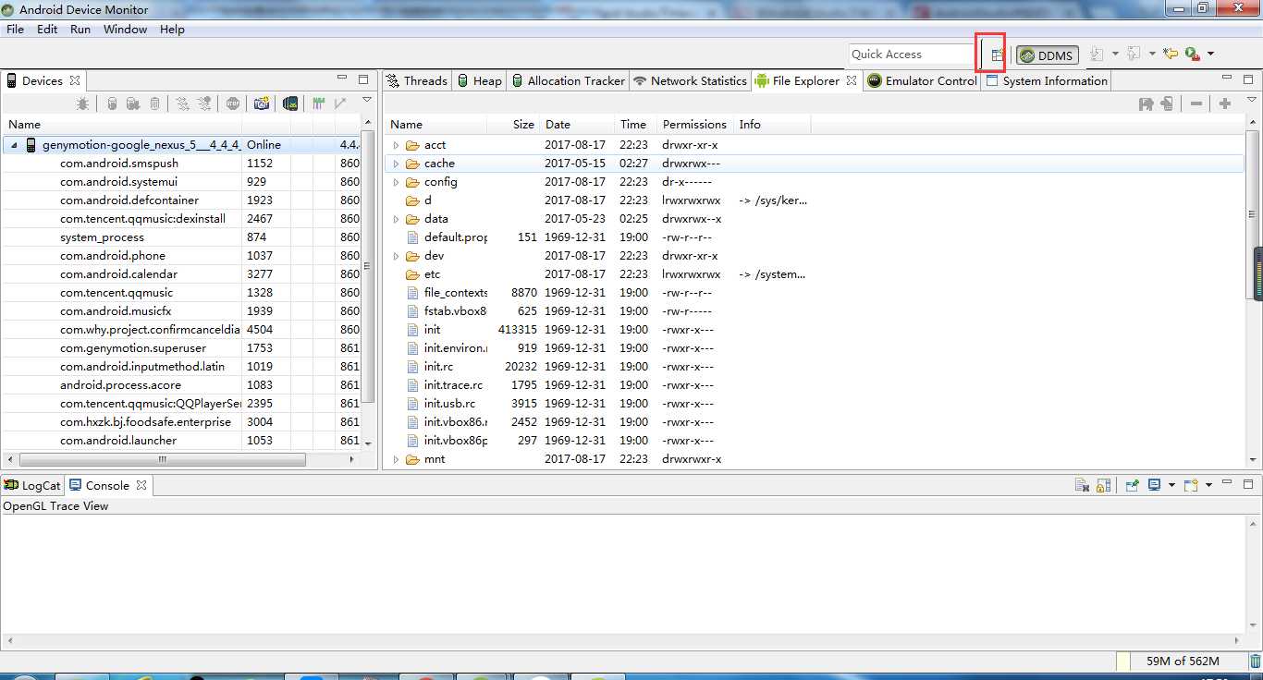Close the Devices tab
This screenshot has width=1263, height=680.
click(x=75, y=81)
